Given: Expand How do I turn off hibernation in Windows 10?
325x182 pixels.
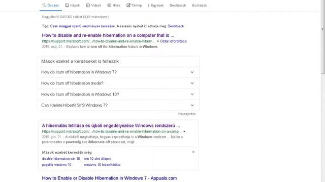Looking at the screenshot, I should (118, 95).
